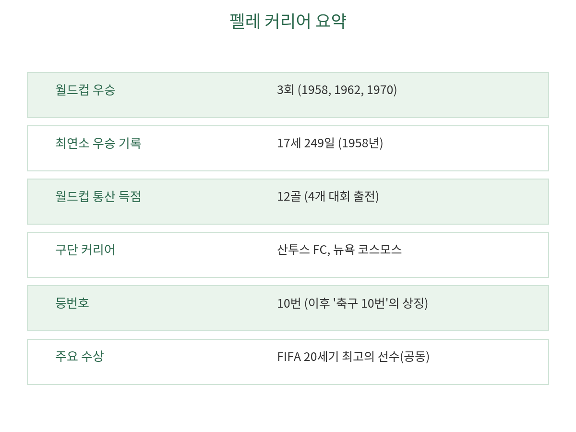
Task: Select the 월드컵 우승 row label
Action: click(85, 90)
